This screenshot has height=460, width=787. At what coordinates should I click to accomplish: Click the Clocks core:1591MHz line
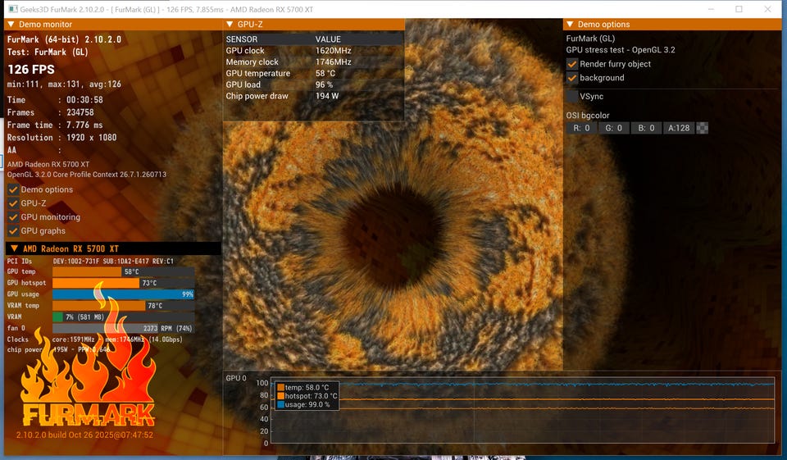tap(95, 339)
